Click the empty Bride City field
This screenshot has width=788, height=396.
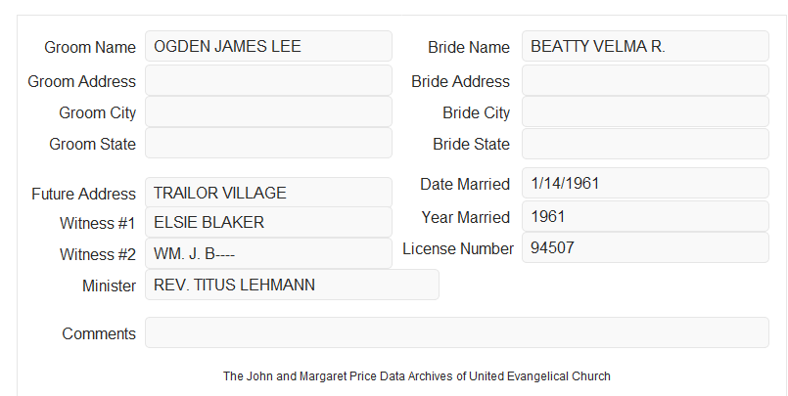pos(645,111)
